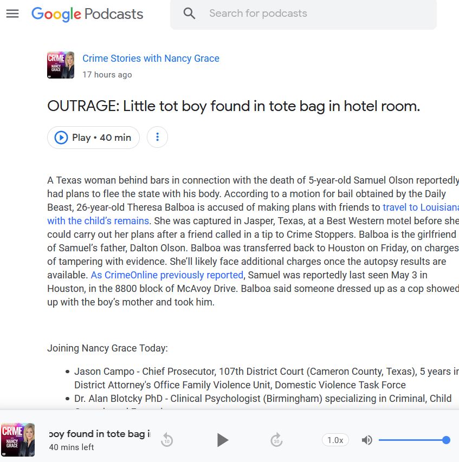459x462 pixels.
Task: Open Crime Stories with Nancy Grace link
Action: pos(151,58)
